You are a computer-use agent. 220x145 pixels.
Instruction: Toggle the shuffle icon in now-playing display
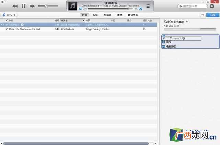(141, 9)
